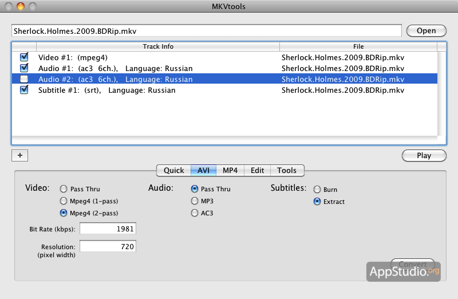The width and height of the screenshot is (458, 299).
Task: Switch to the Quick tab
Action: click(x=174, y=170)
